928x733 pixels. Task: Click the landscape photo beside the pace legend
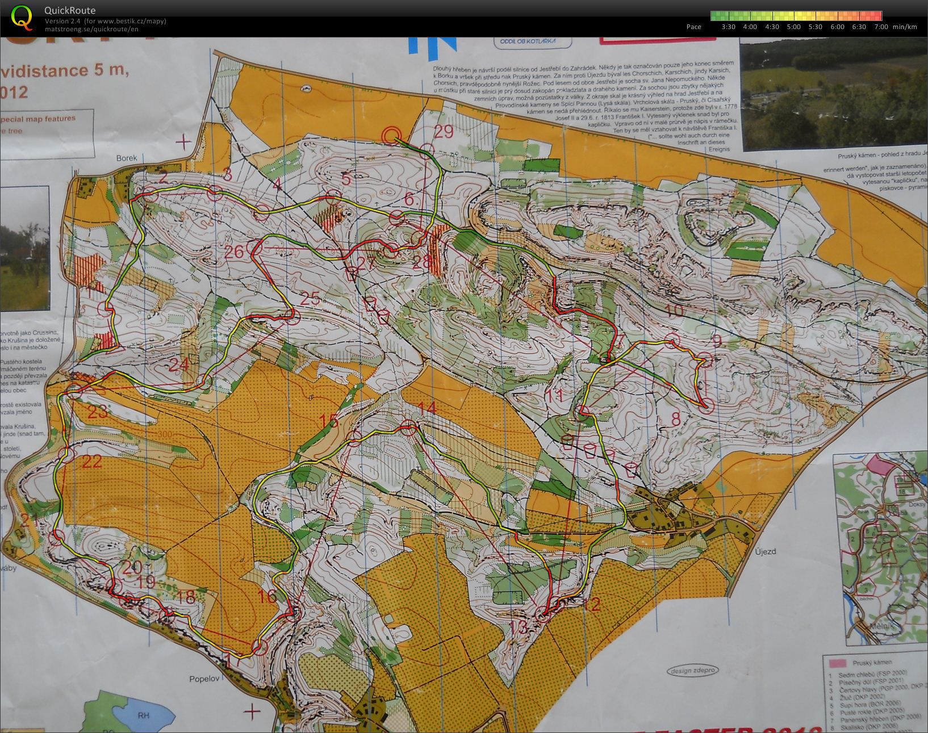[834, 94]
